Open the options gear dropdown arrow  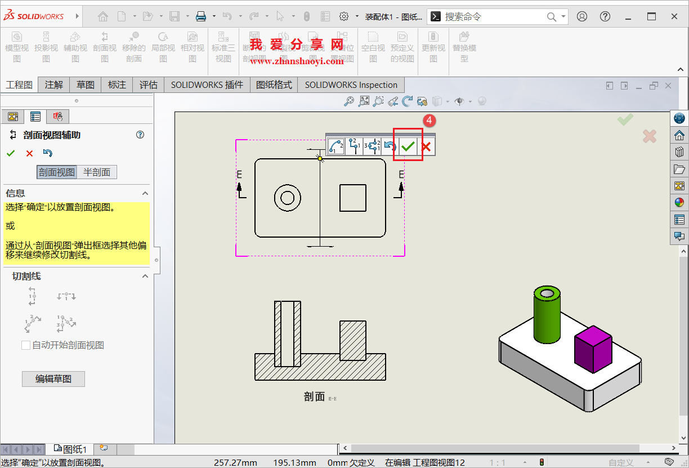[357, 16]
